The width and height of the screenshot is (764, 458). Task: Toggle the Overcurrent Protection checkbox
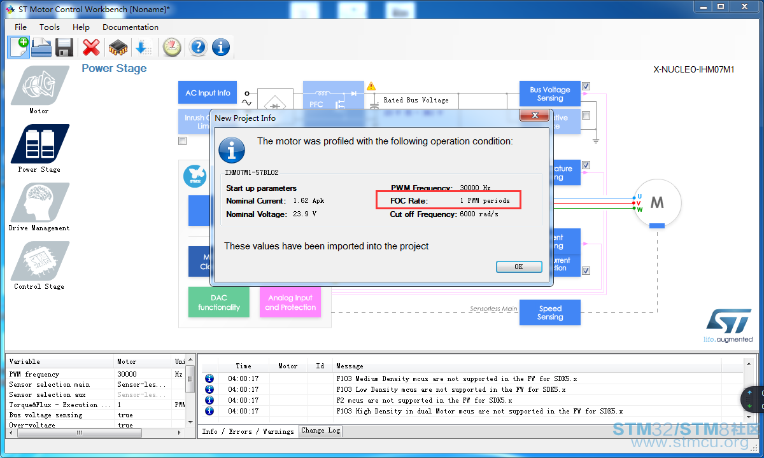pyautogui.click(x=586, y=271)
